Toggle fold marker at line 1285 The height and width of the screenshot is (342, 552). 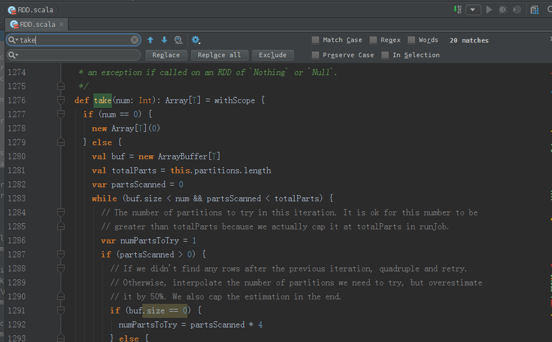point(61,227)
